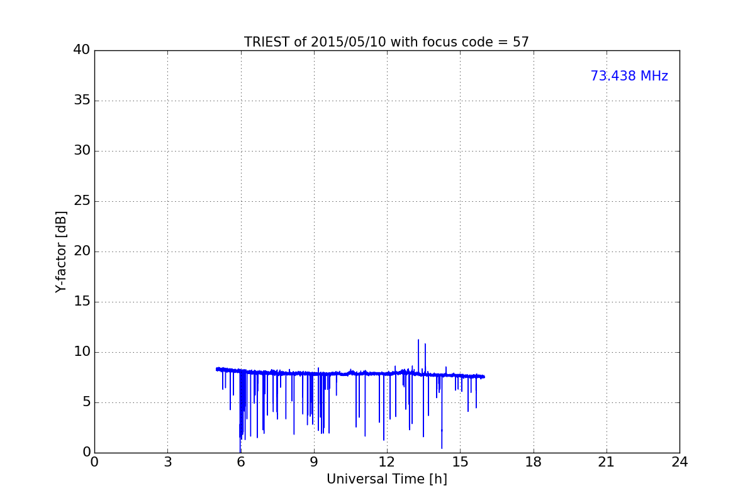Click y-axis tick label 10
This screenshot has height=503, width=755.
82,352
